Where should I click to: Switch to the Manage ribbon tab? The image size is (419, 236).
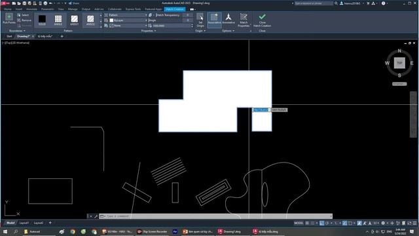[x=73, y=9]
